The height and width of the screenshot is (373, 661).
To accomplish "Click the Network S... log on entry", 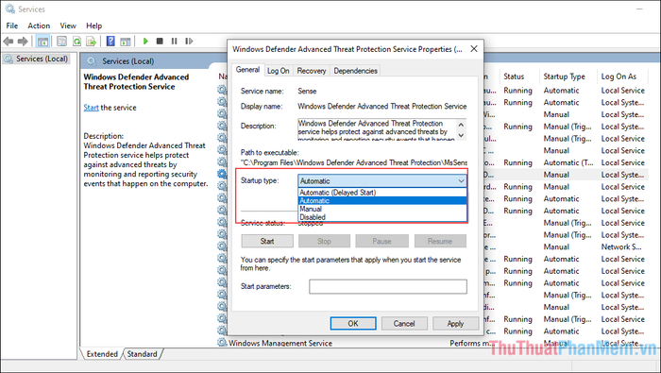I will coord(621,247).
